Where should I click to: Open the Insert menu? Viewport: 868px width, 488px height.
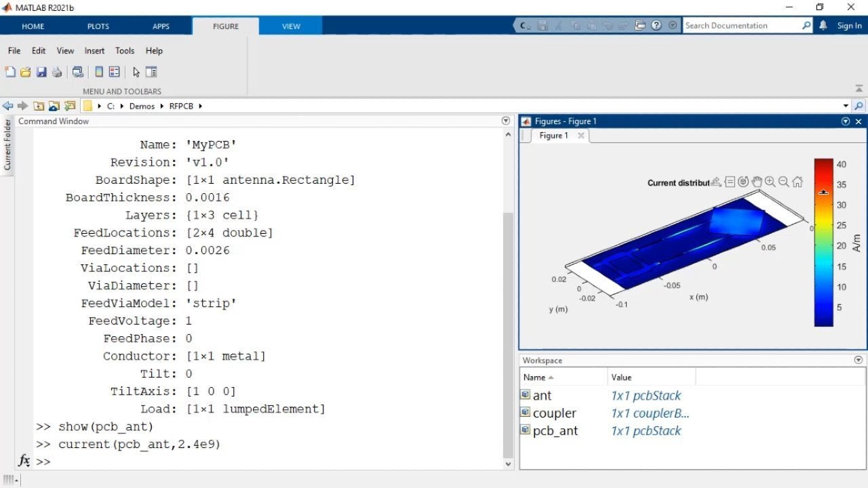coord(94,51)
